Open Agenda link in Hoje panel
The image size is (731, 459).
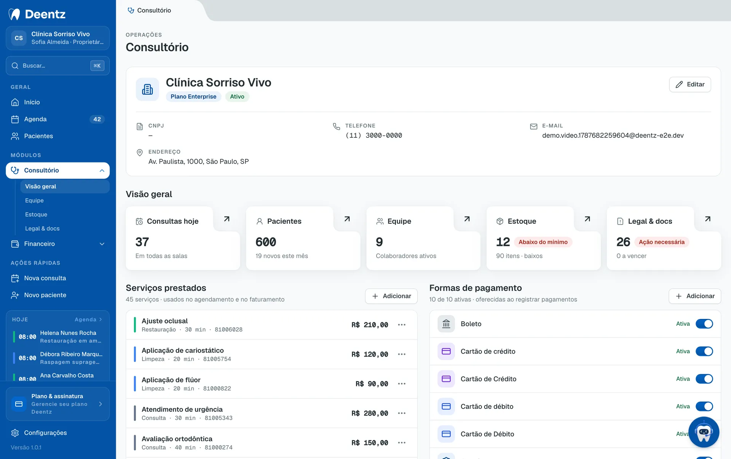click(x=88, y=320)
